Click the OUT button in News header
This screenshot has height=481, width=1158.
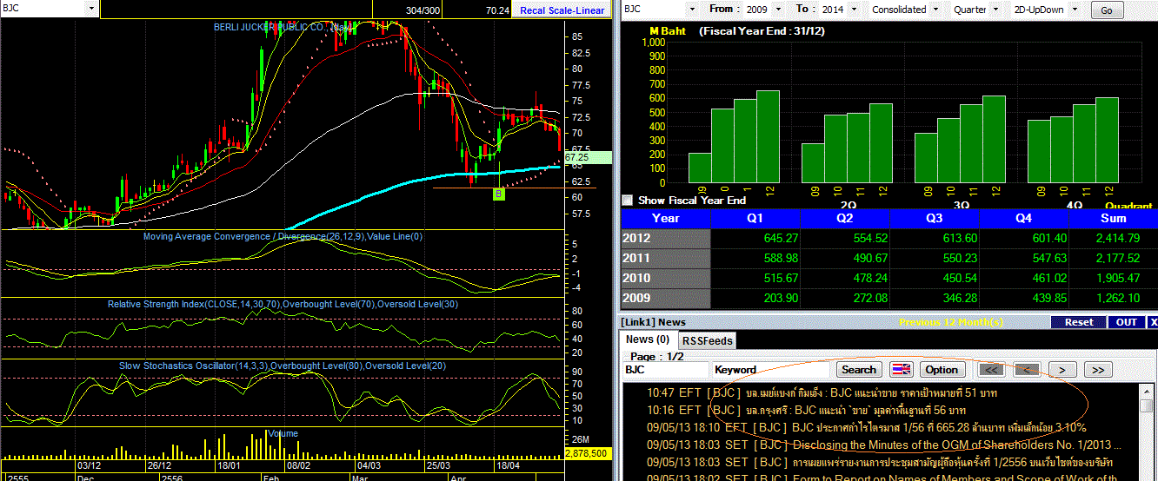coord(1127,322)
